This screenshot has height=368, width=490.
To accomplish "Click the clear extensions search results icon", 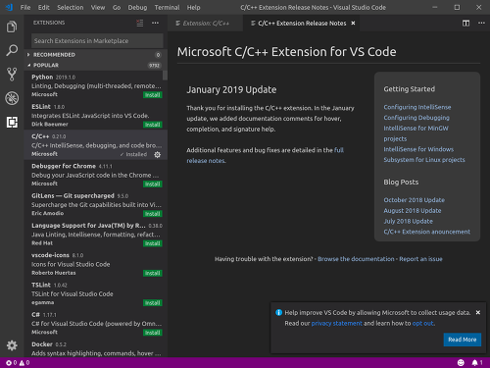I will click(140, 23).
